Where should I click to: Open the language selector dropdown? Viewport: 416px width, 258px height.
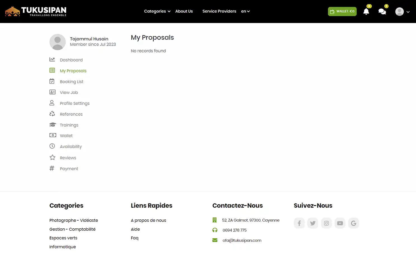(245, 11)
